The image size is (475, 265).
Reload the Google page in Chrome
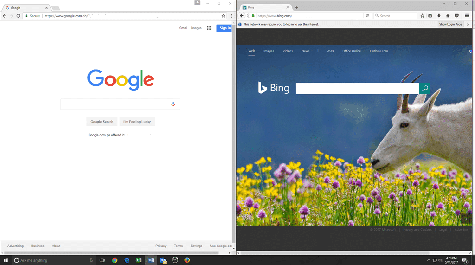point(18,16)
